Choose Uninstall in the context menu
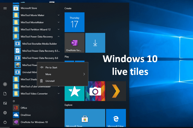Image resolution: width=193 pixels, height=128 pixels. pos(63,81)
